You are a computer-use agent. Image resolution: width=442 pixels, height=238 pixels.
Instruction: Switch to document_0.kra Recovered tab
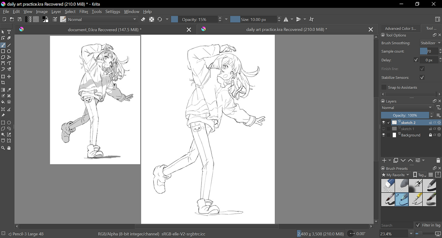tap(104, 29)
